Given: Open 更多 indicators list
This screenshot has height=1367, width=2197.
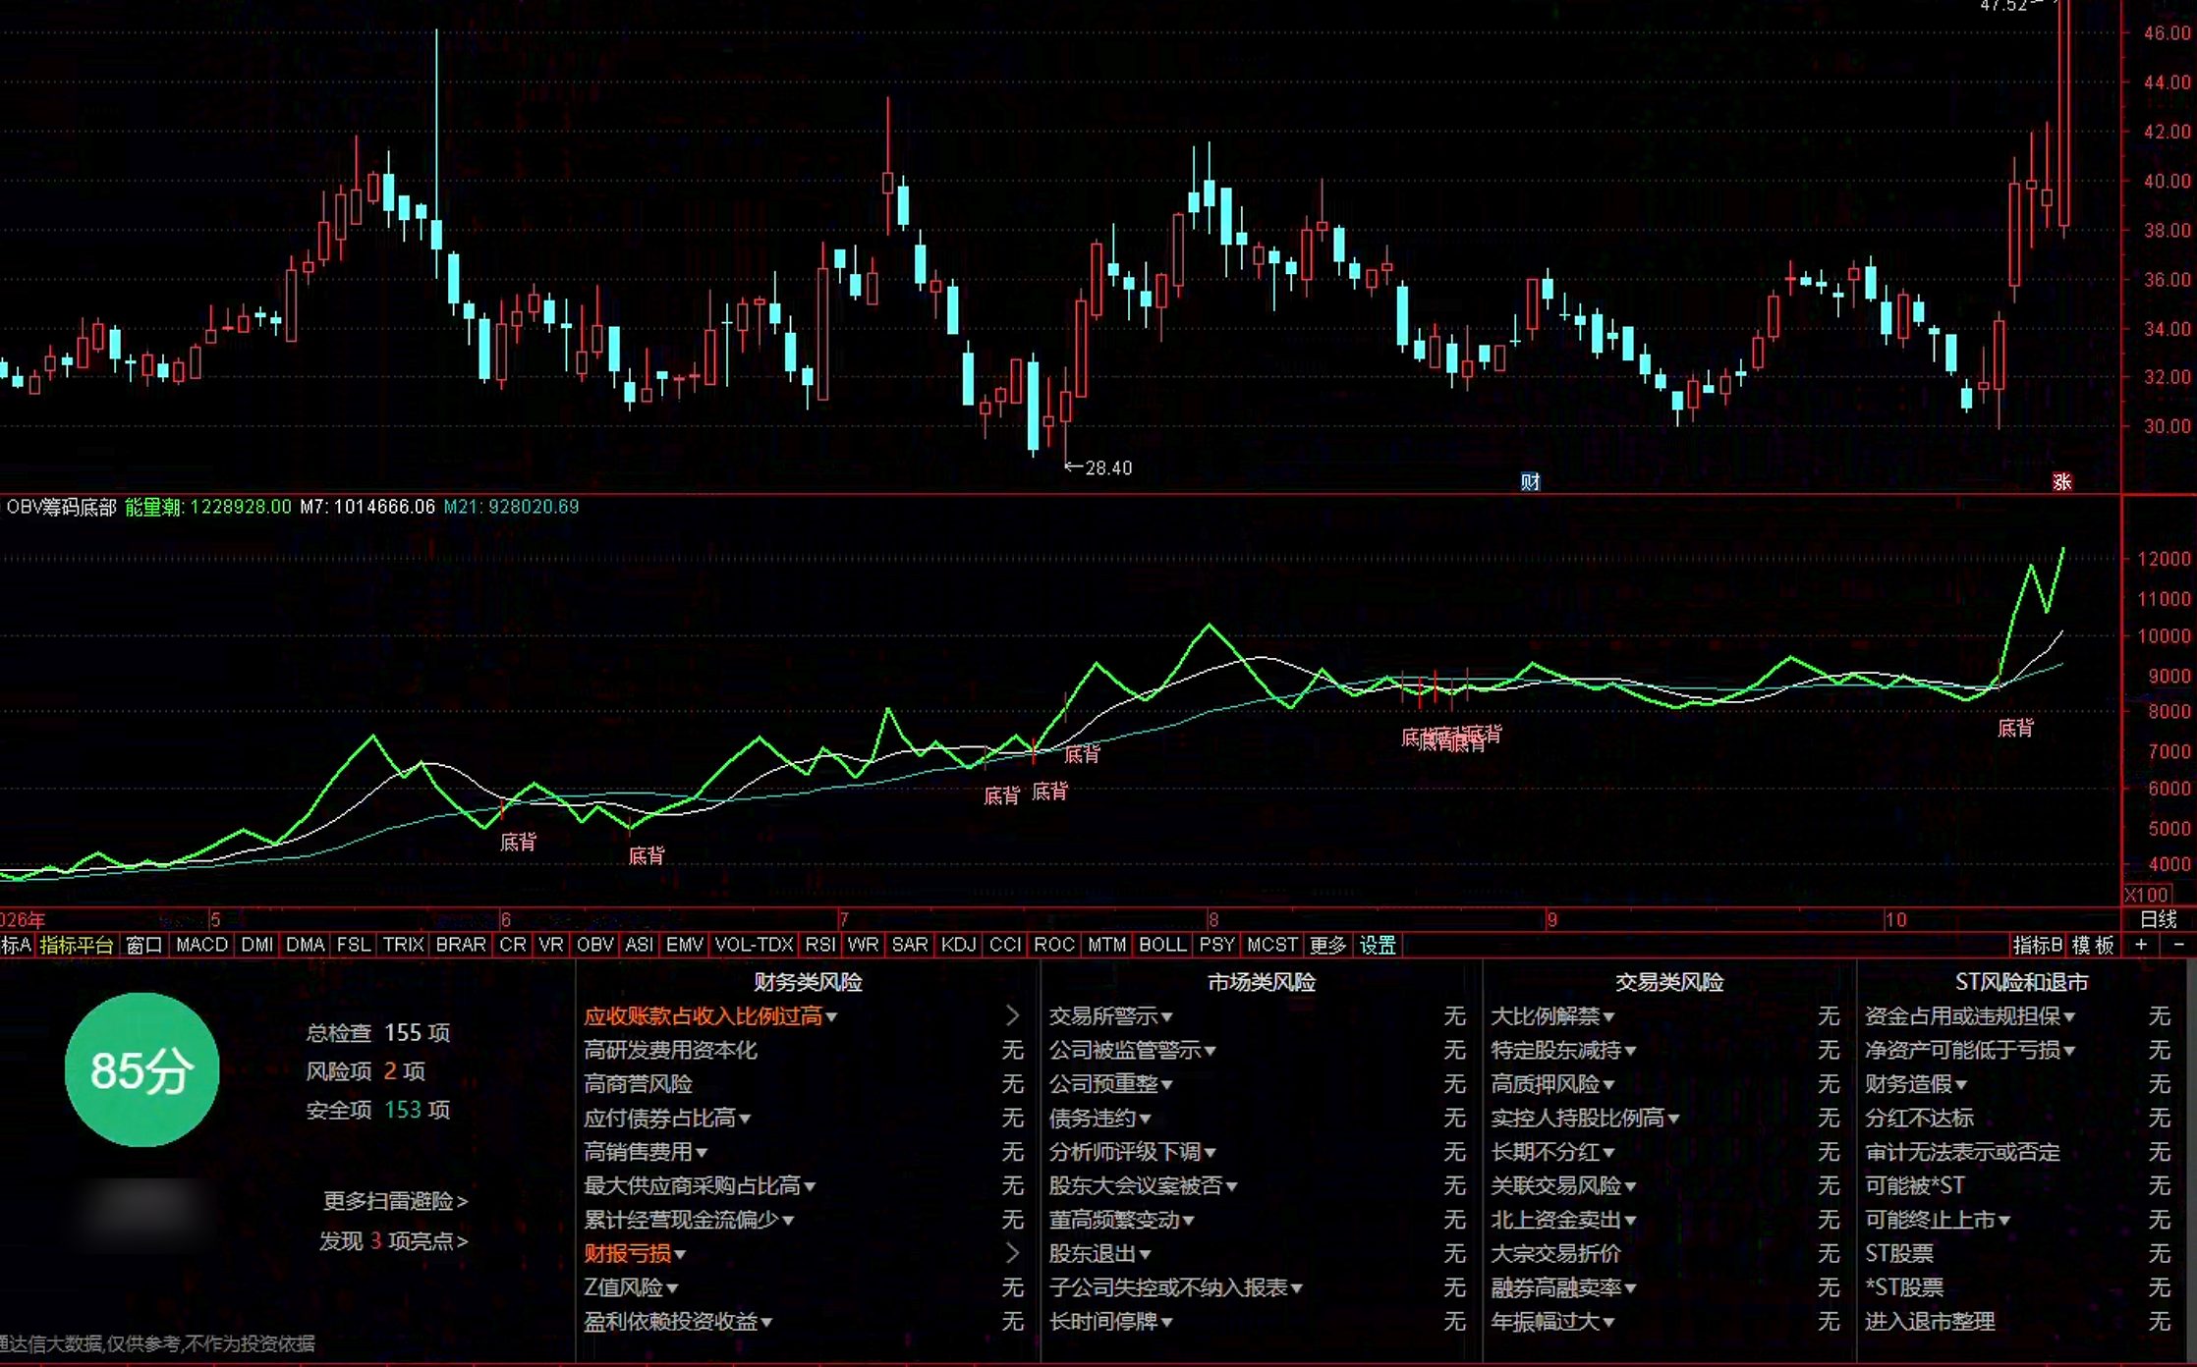Looking at the screenshot, I should [1327, 945].
